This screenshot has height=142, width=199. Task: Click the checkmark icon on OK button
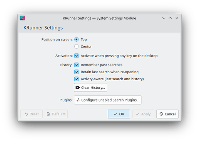pos(116,114)
